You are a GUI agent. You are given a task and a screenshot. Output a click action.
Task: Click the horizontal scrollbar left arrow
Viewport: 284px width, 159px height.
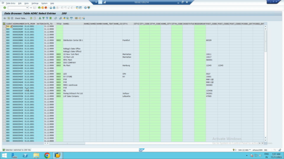(x=45, y=143)
